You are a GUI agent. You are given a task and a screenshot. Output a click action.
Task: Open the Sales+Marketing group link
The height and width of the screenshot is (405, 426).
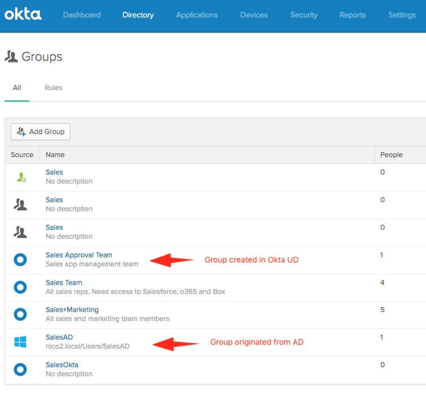pyautogui.click(x=72, y=310)
